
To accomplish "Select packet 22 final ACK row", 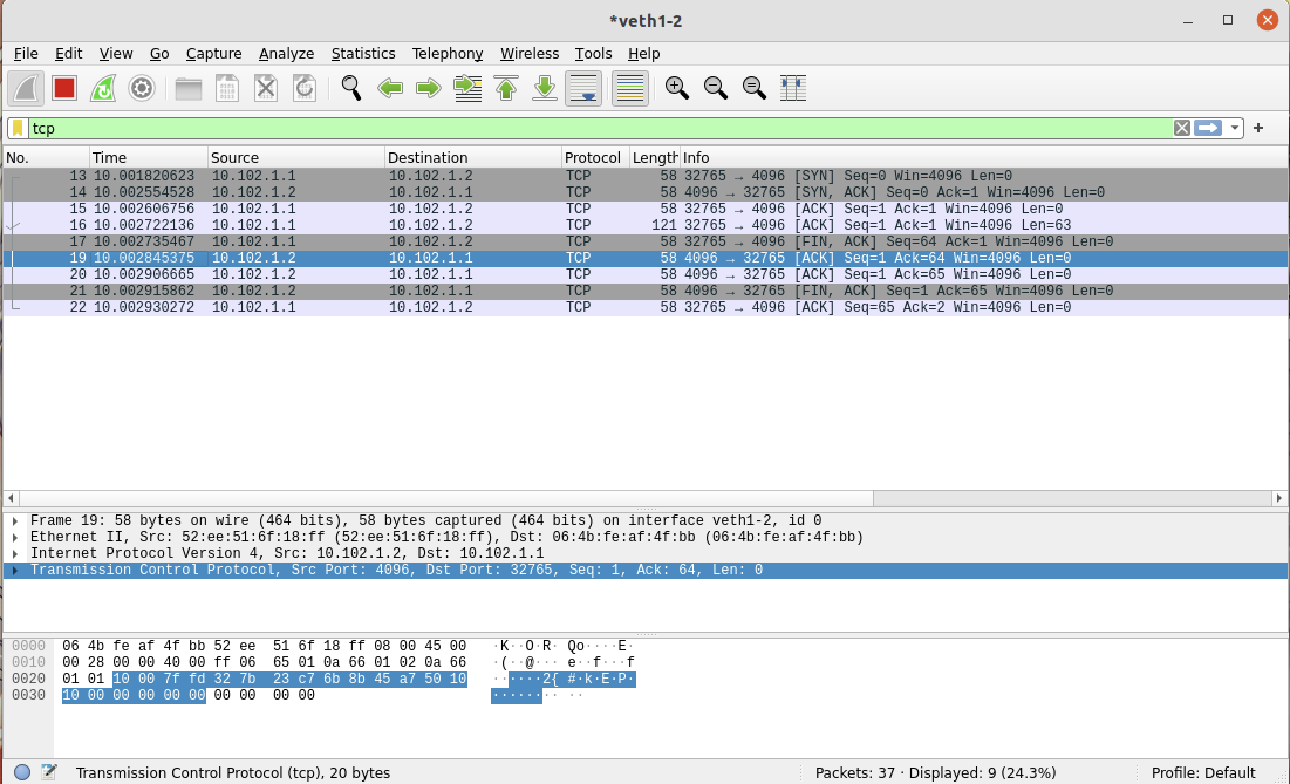I will (x=646, y=307).
